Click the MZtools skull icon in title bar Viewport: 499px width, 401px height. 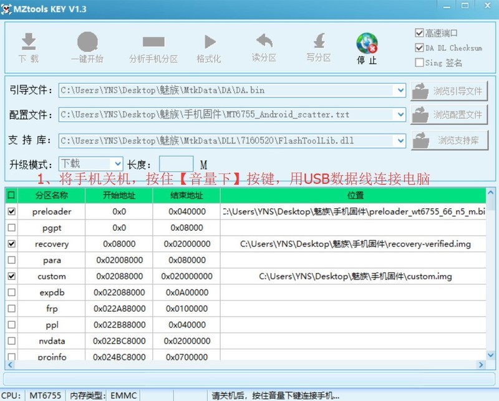9,8
